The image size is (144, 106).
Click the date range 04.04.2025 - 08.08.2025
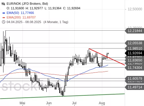point(24,22)
